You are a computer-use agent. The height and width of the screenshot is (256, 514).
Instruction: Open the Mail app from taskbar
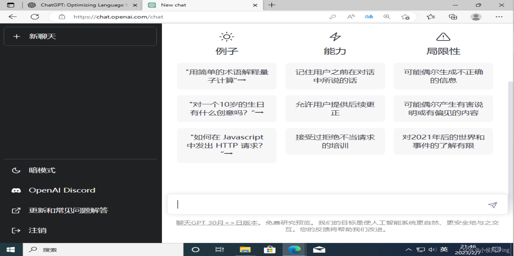(319, 250)
